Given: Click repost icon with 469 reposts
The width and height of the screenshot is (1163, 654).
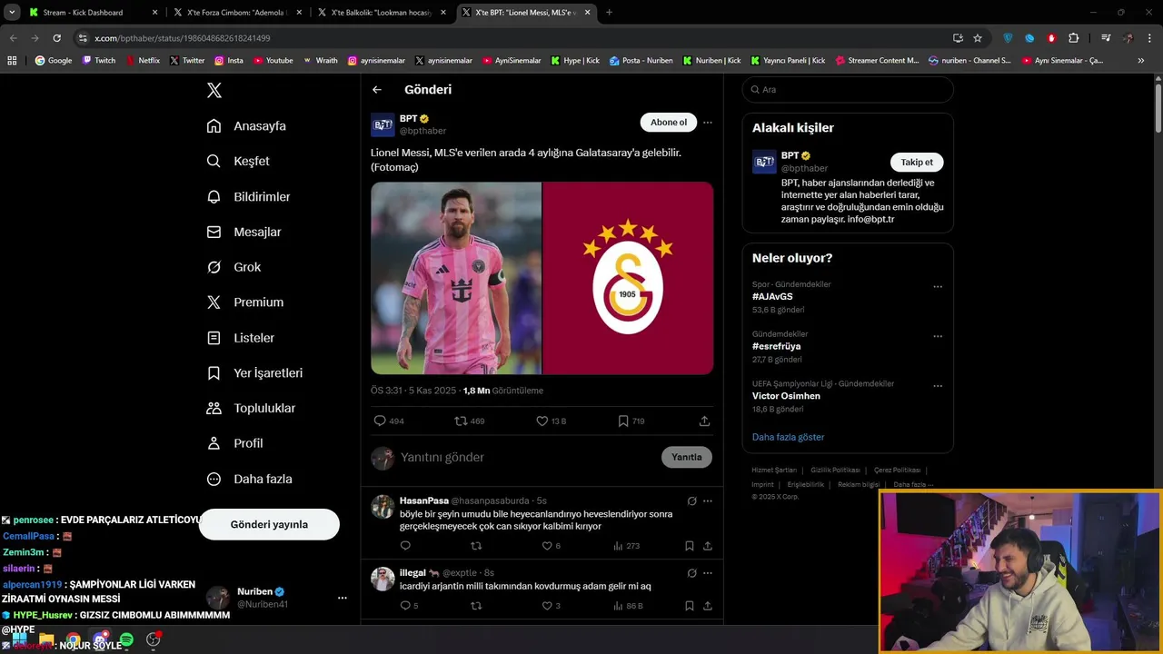Looking at the screenshot, I should pos(461,421).
